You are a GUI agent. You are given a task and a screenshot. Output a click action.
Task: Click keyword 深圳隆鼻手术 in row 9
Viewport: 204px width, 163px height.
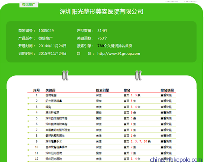(54, 141)
